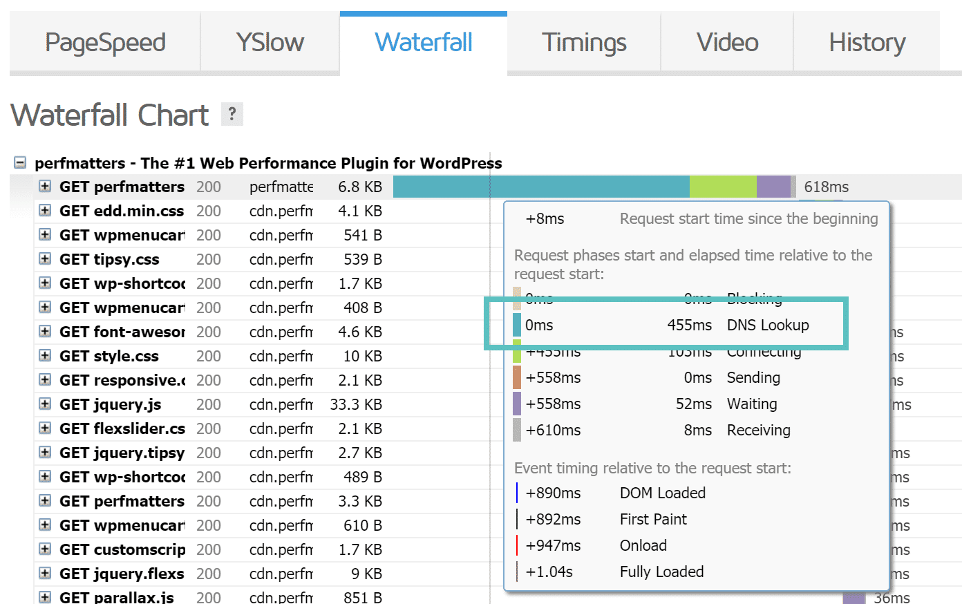Expand the GET jquery.js request row
This screenshot has height=604, width=962.
click(44, 404)
